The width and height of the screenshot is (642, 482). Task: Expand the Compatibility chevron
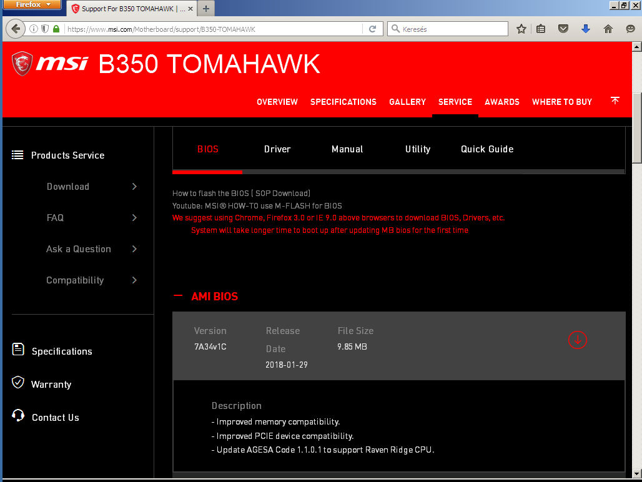pyautogui.click(x=134, y=280)
